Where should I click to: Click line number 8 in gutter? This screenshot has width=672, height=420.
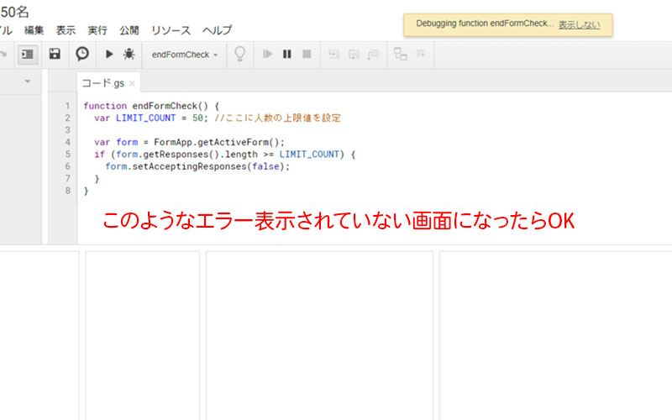point(67,191)
